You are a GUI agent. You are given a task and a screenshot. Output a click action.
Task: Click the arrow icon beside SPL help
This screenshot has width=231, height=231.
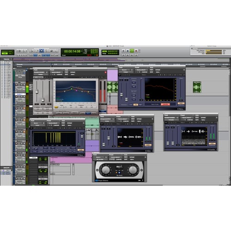(140, 180)
